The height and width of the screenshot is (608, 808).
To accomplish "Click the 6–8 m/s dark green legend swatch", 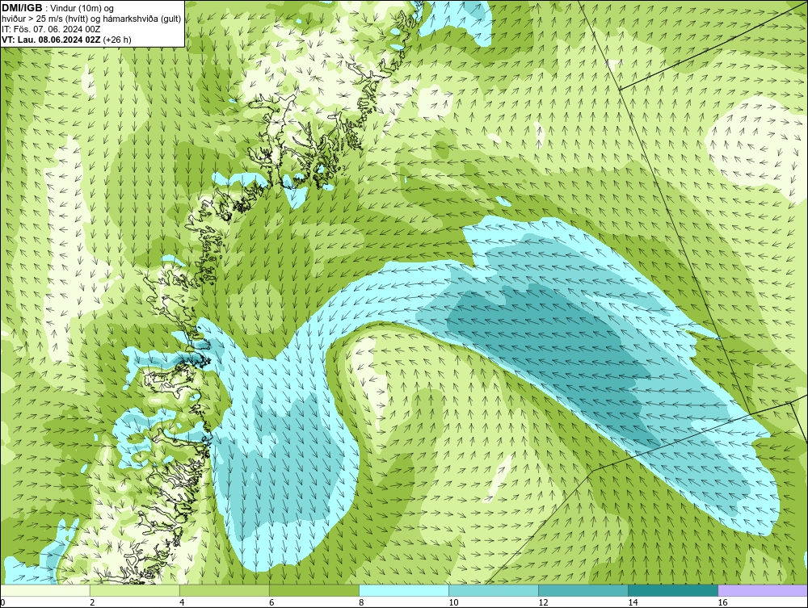I will tap(314, 590).
